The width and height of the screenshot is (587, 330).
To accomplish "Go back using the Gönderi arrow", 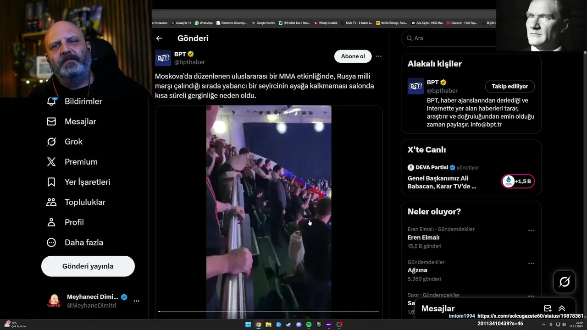I will (159, 38).
